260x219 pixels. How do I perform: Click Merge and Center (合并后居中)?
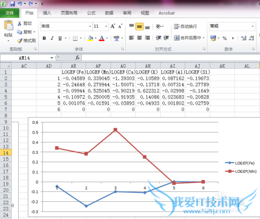click(x=187, y=38)
